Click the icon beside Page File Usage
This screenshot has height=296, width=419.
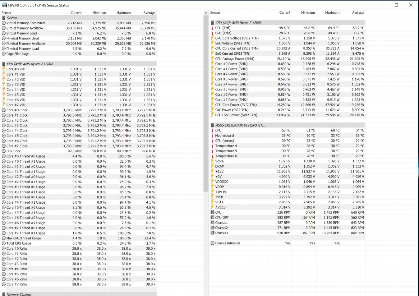click(4, 54)
